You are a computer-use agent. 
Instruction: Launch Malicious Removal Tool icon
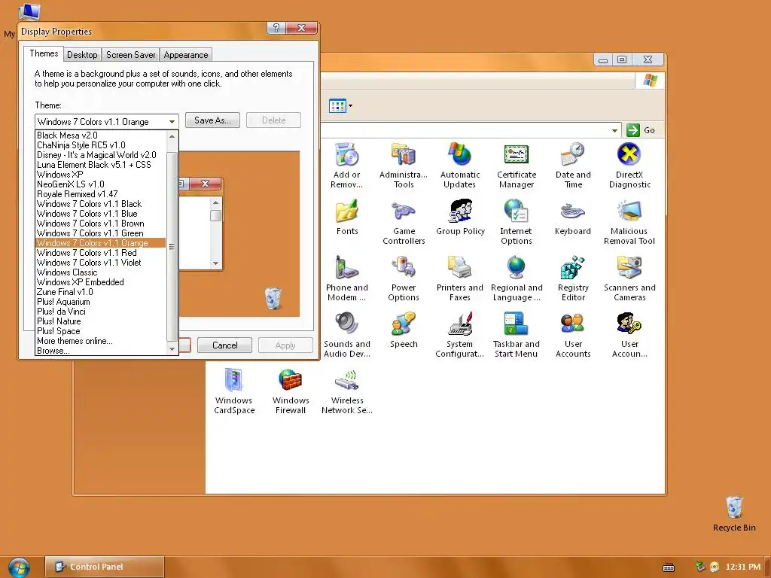[x=629, y=222]
